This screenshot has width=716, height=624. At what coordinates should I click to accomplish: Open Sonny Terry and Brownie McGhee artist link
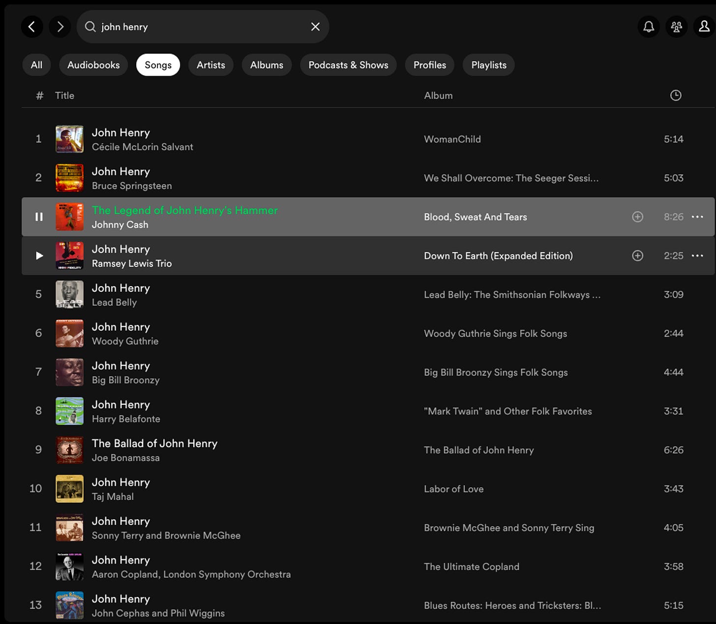[x=166, y=535]
